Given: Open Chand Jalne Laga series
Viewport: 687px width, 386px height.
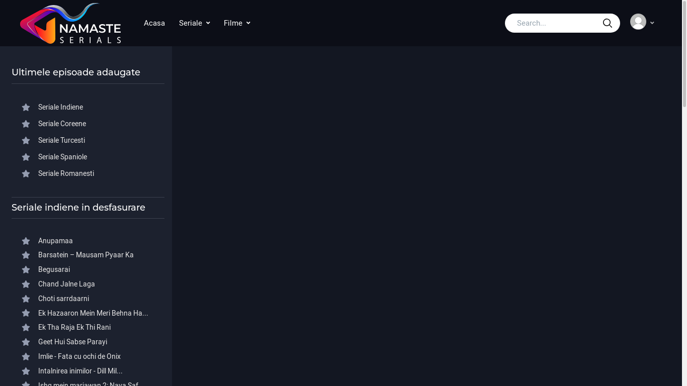Looking at the screenshot, I should (x=66, y=284).
